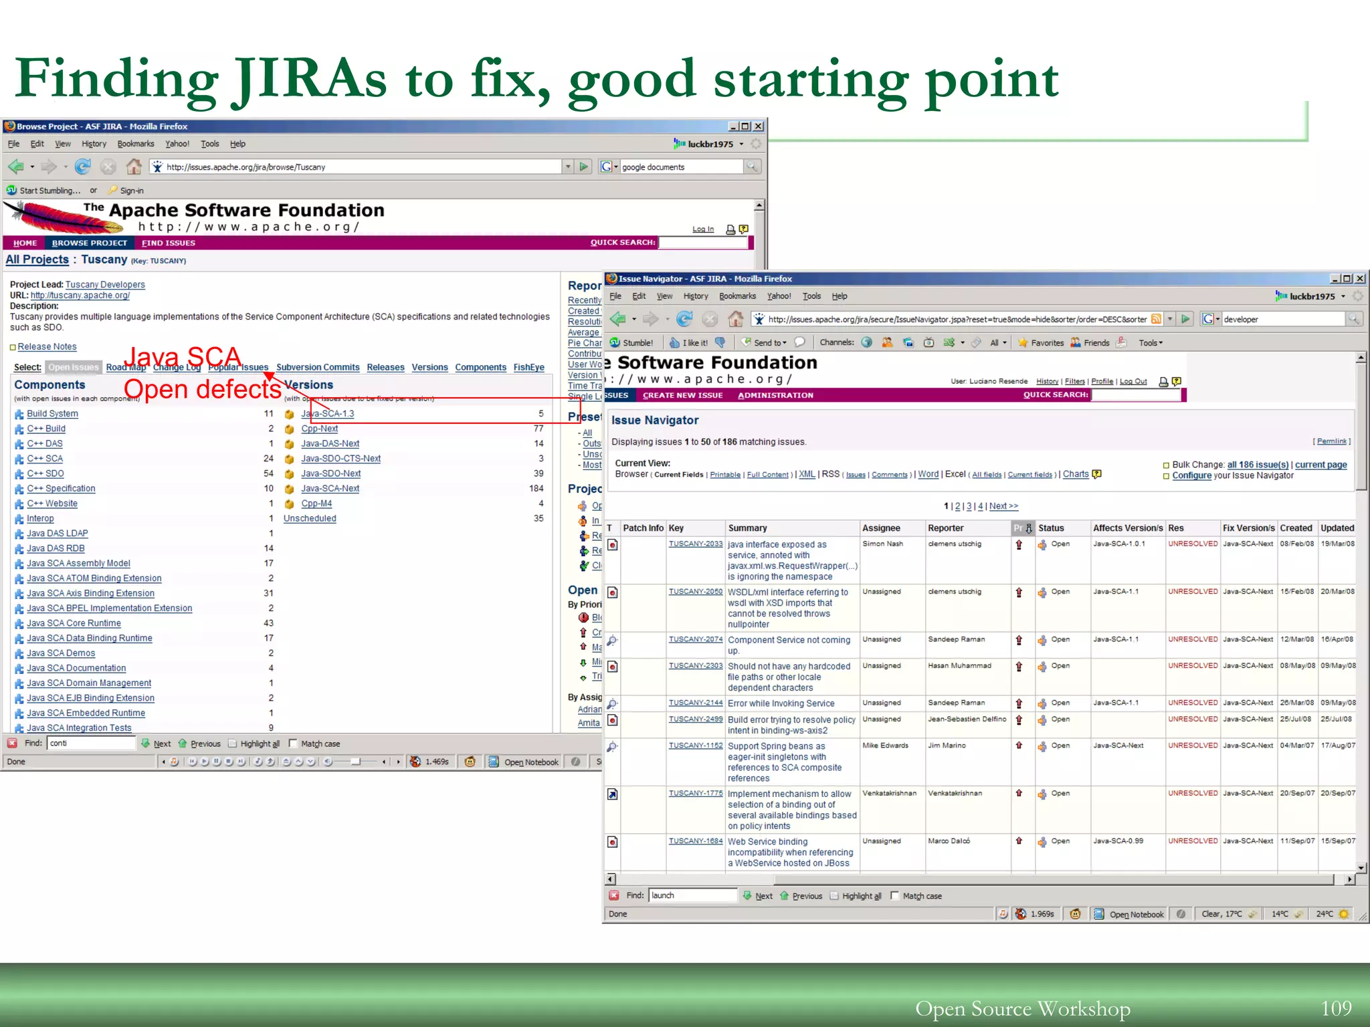Toggle Highlight all in Browse Project find bar

coord(254,744)
